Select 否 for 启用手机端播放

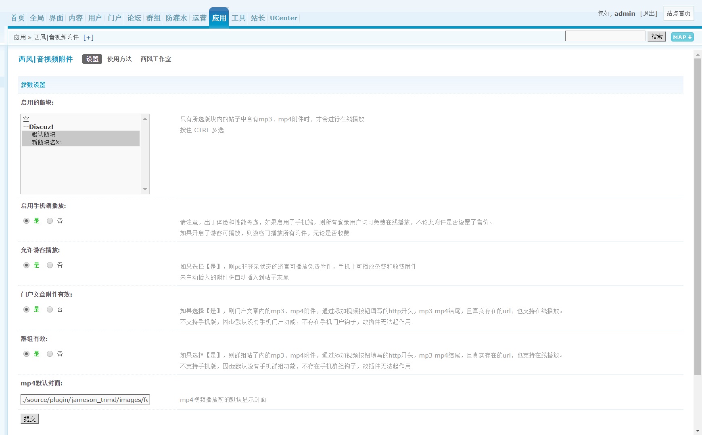tap(50, 221)
